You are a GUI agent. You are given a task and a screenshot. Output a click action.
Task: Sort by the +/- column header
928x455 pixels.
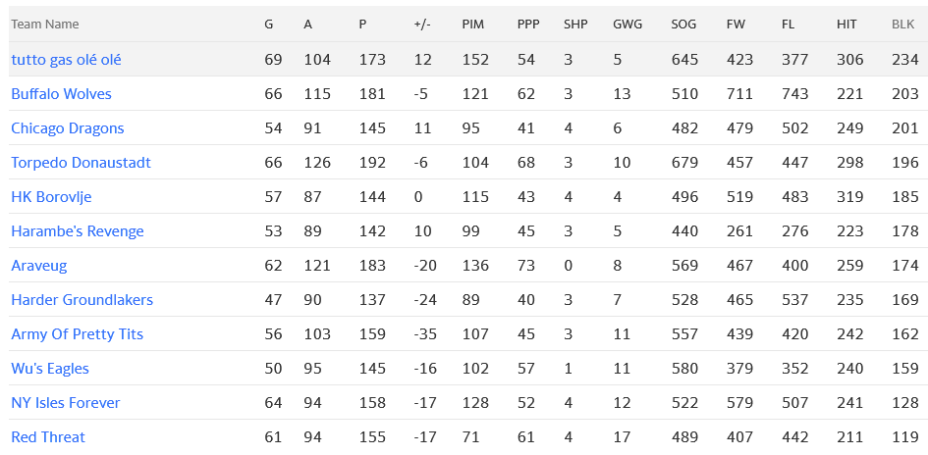(422, 24)
